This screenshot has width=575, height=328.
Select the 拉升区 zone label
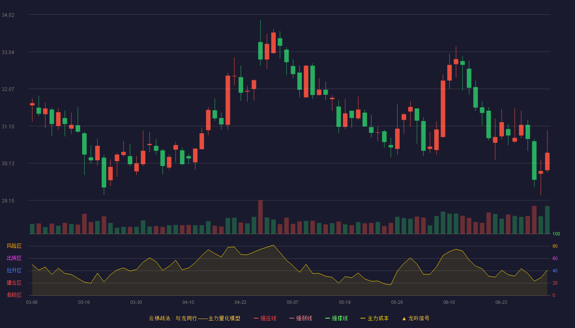14,271
